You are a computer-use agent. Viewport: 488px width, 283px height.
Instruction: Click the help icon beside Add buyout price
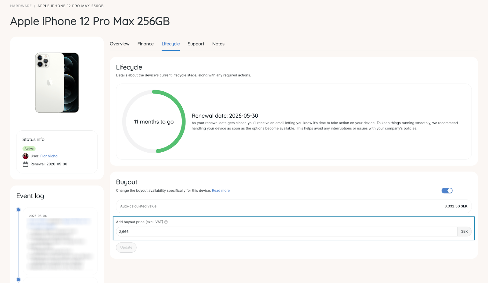click(x=166, y=222)
